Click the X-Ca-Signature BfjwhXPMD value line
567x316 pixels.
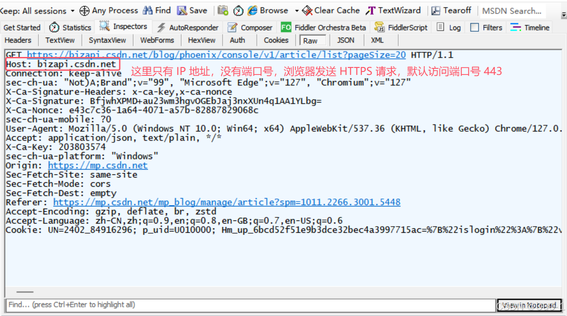pos(164,101)
